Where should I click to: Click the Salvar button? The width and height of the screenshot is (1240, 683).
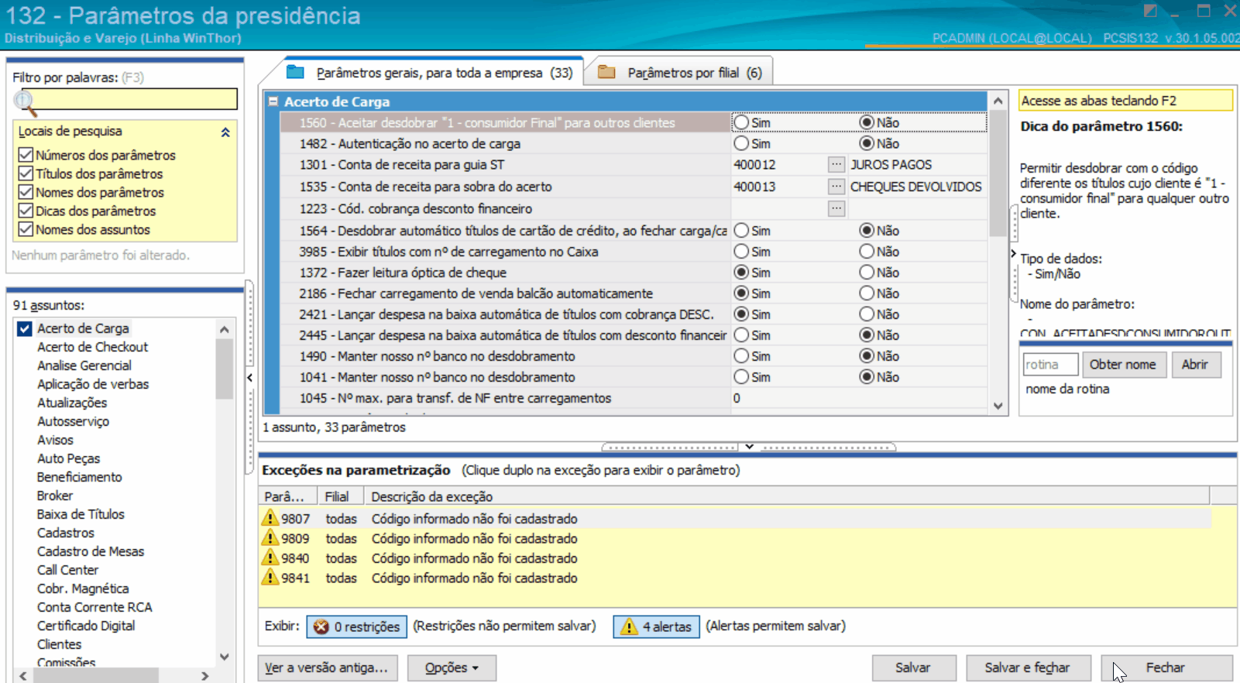click(914, 668)
